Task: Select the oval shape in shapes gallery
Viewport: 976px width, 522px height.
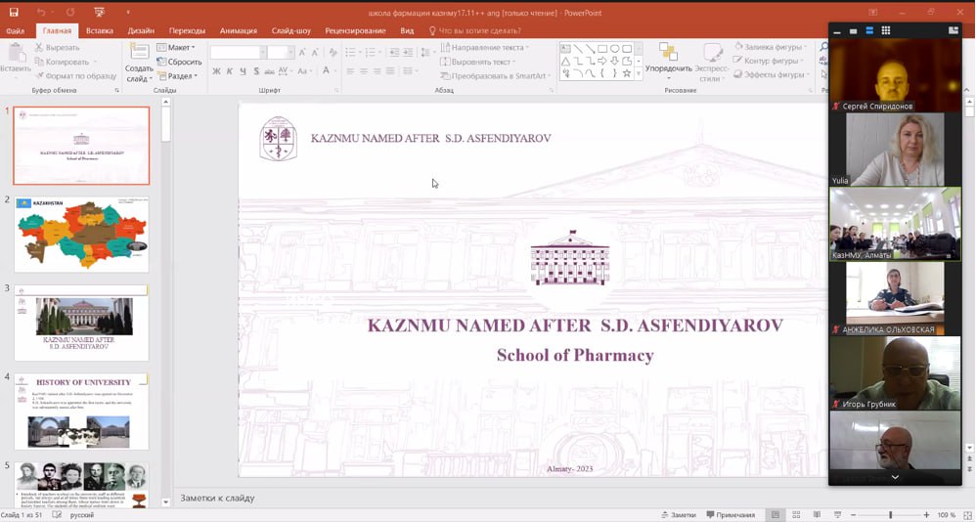Action: click(615, 49)
